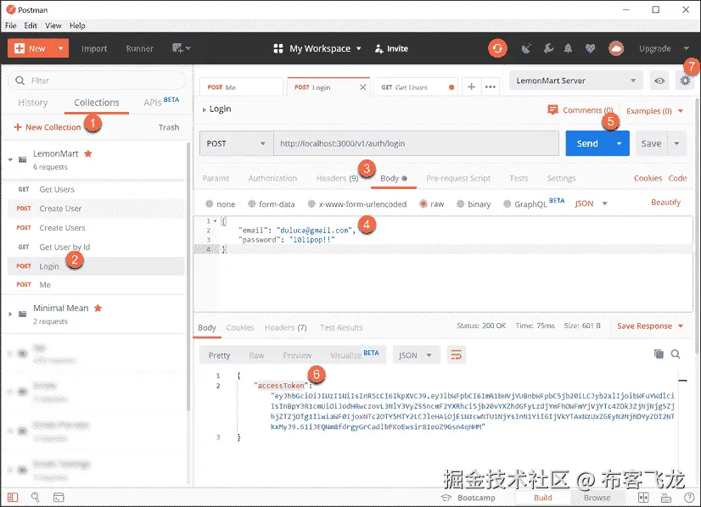Open the Cookies link
701x507 pixels.
(x=648, y=178)
